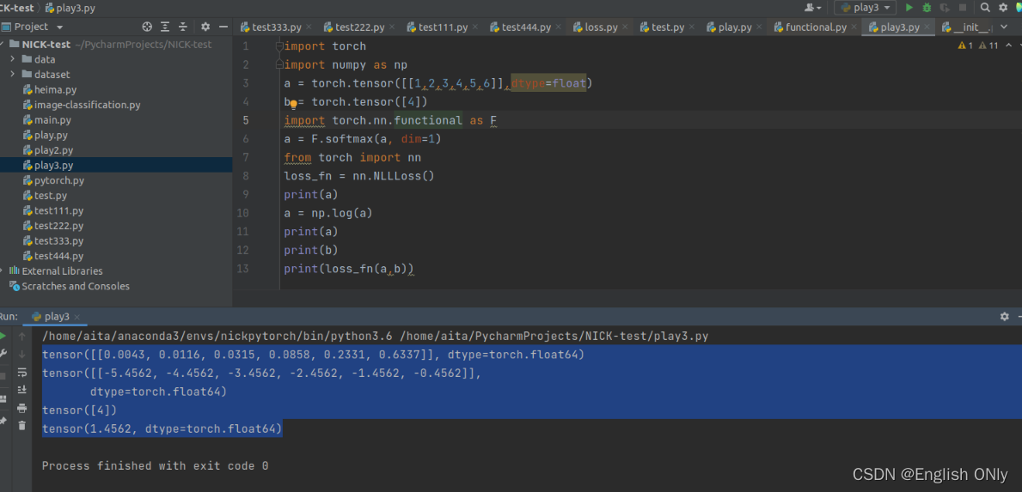Fold the import block on line 1
Viewport: 1022px width, 492px height.
coord(279,46)
